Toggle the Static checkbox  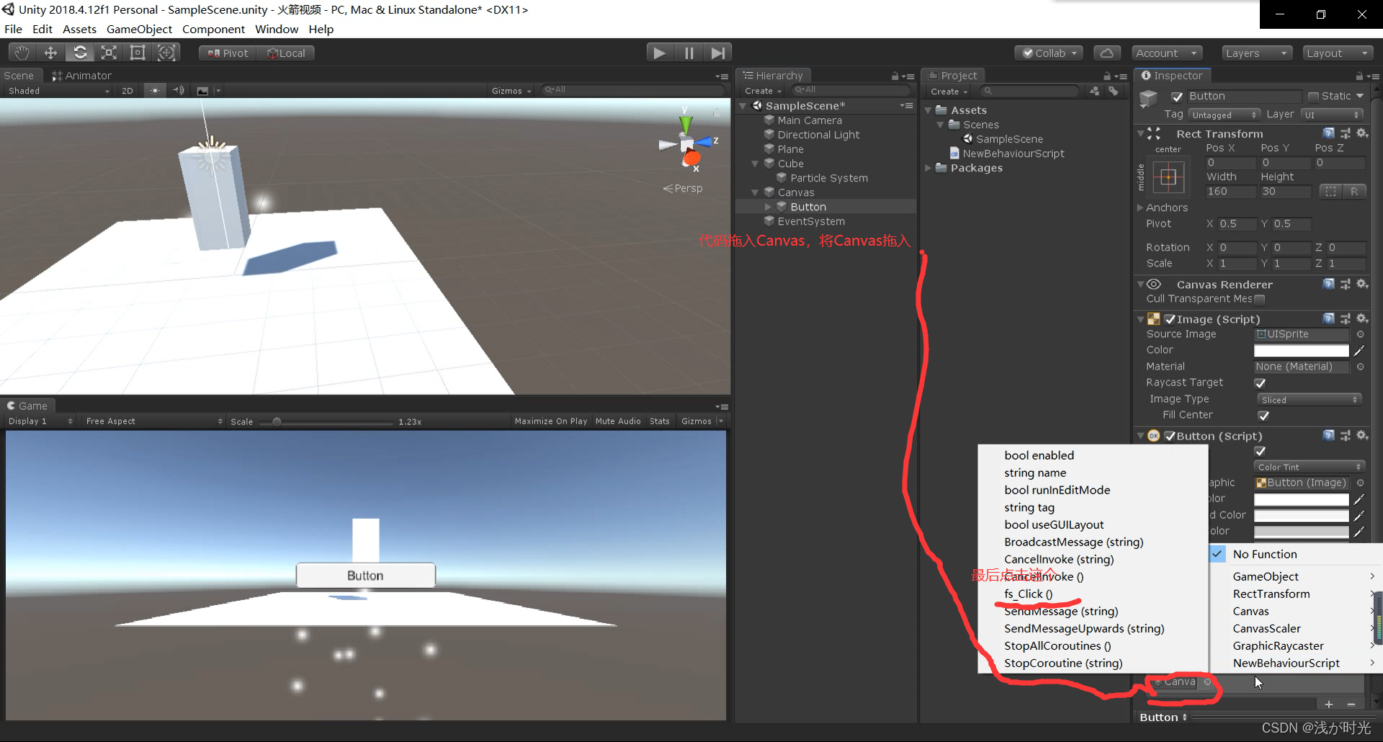pos(1313,97)
